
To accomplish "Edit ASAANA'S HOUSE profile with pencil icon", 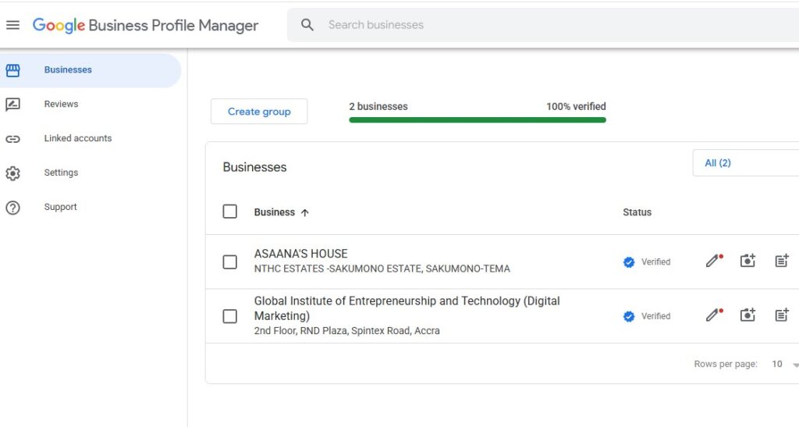I will click(714, 261).
